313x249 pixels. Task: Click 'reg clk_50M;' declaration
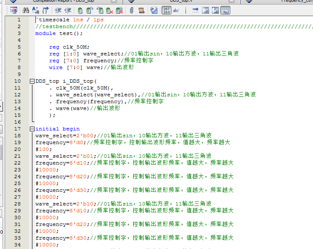[69, 47]
